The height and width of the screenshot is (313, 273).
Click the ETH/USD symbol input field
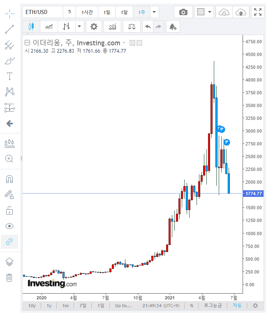pyautogui.click(x=43, y=12)
